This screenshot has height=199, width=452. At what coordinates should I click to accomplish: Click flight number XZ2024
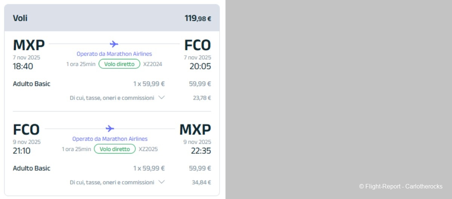point(153,64)
